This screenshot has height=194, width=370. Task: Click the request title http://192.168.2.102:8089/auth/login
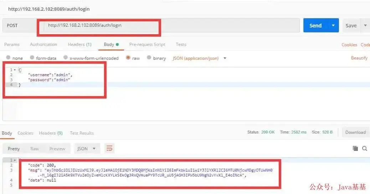[49, 9]
